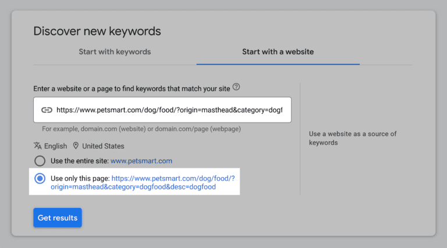Click the Get results button
This screenshot has width=447, height=248.
(x=58, y=218)
